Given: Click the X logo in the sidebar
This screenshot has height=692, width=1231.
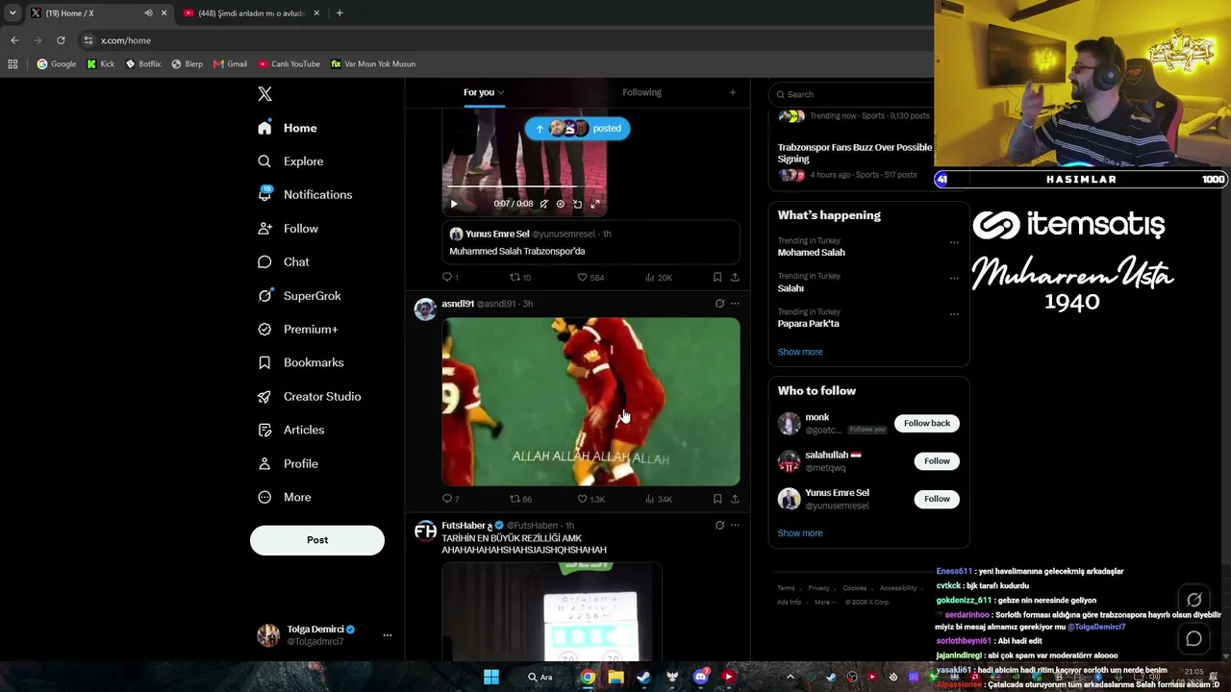Looking at the screenshot, I should point(265,94).
